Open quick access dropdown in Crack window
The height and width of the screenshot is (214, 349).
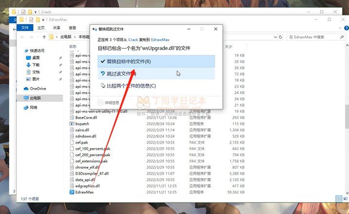35,12
